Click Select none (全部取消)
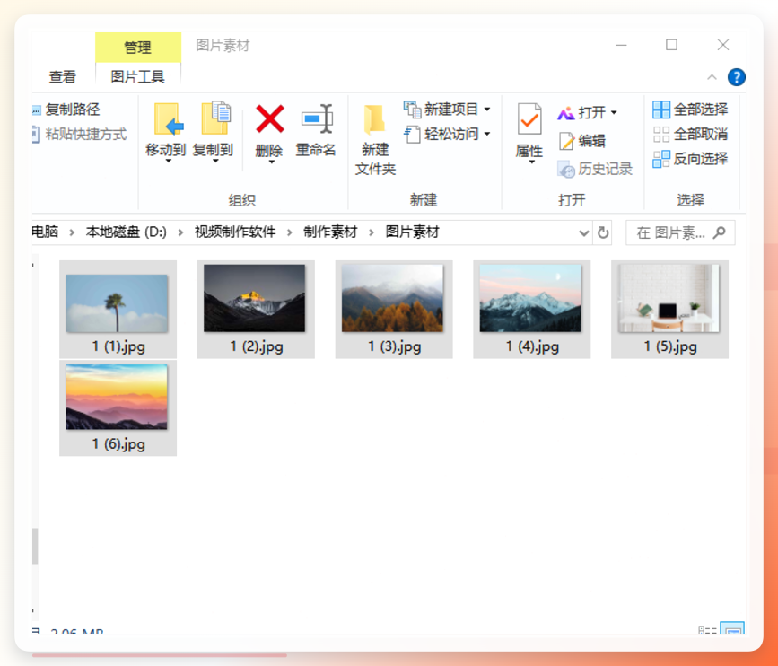 (690, 134)
